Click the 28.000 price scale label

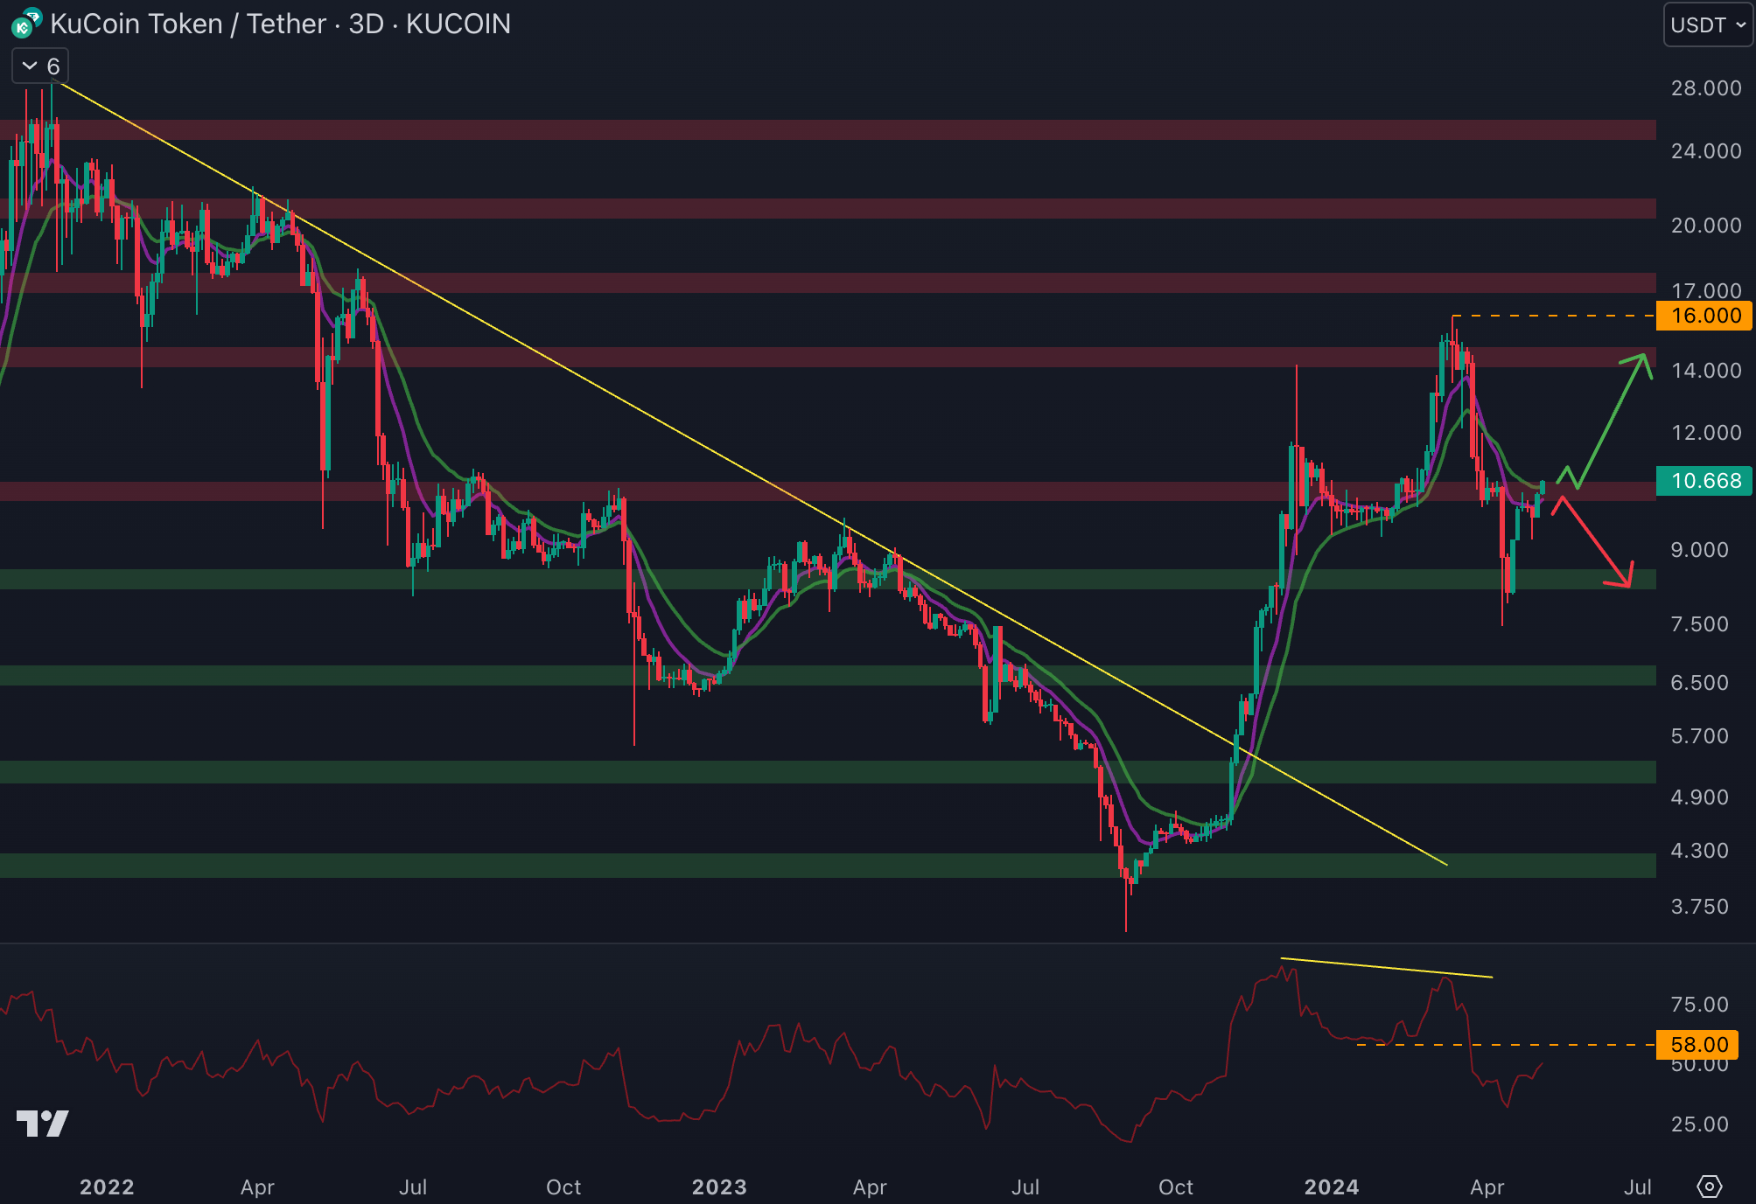click(1705, 88)
